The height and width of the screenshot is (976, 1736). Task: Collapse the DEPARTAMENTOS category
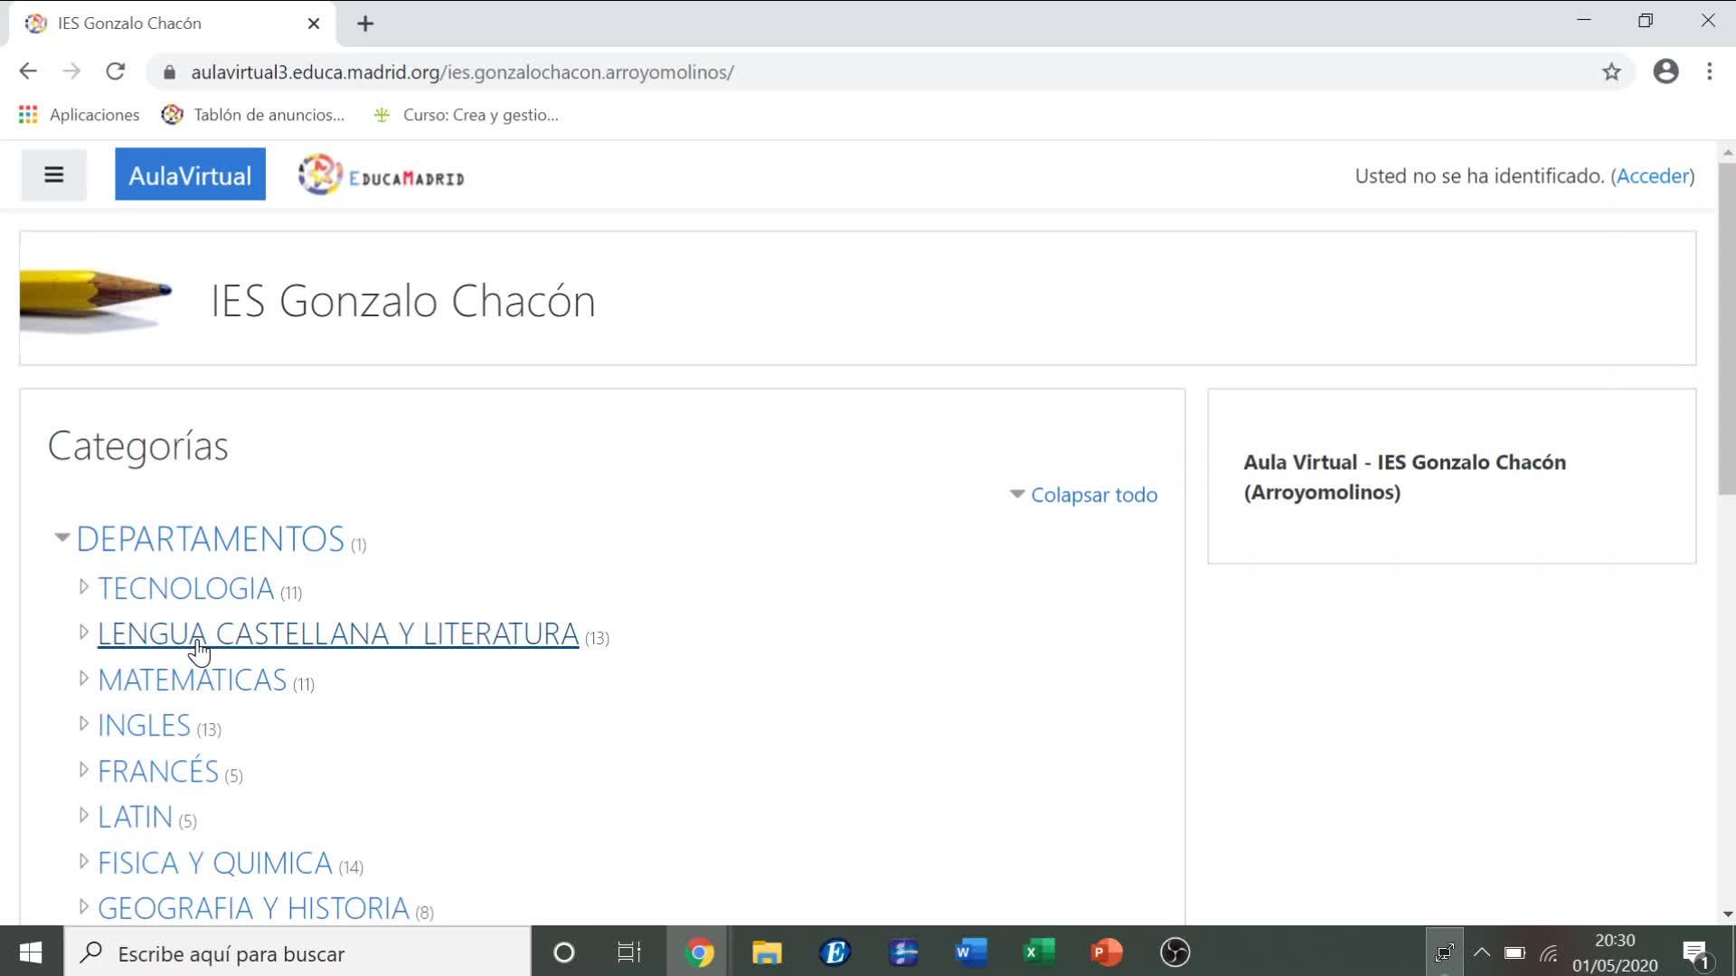click(61, 538)
